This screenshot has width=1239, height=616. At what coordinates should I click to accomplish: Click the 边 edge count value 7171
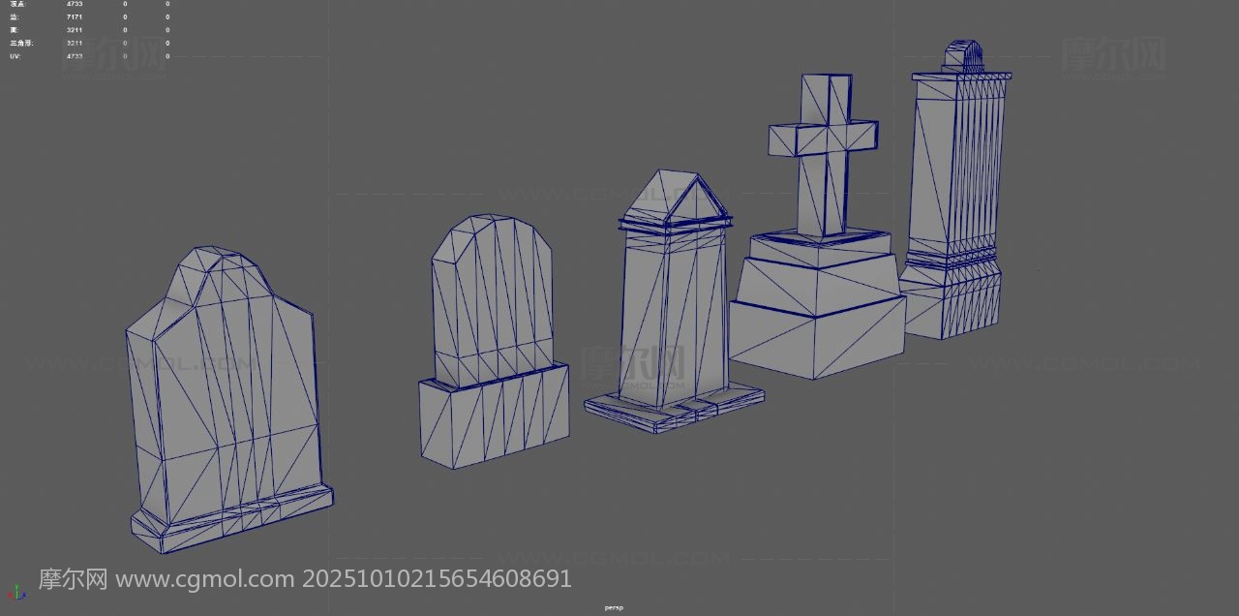pos(75,16)
